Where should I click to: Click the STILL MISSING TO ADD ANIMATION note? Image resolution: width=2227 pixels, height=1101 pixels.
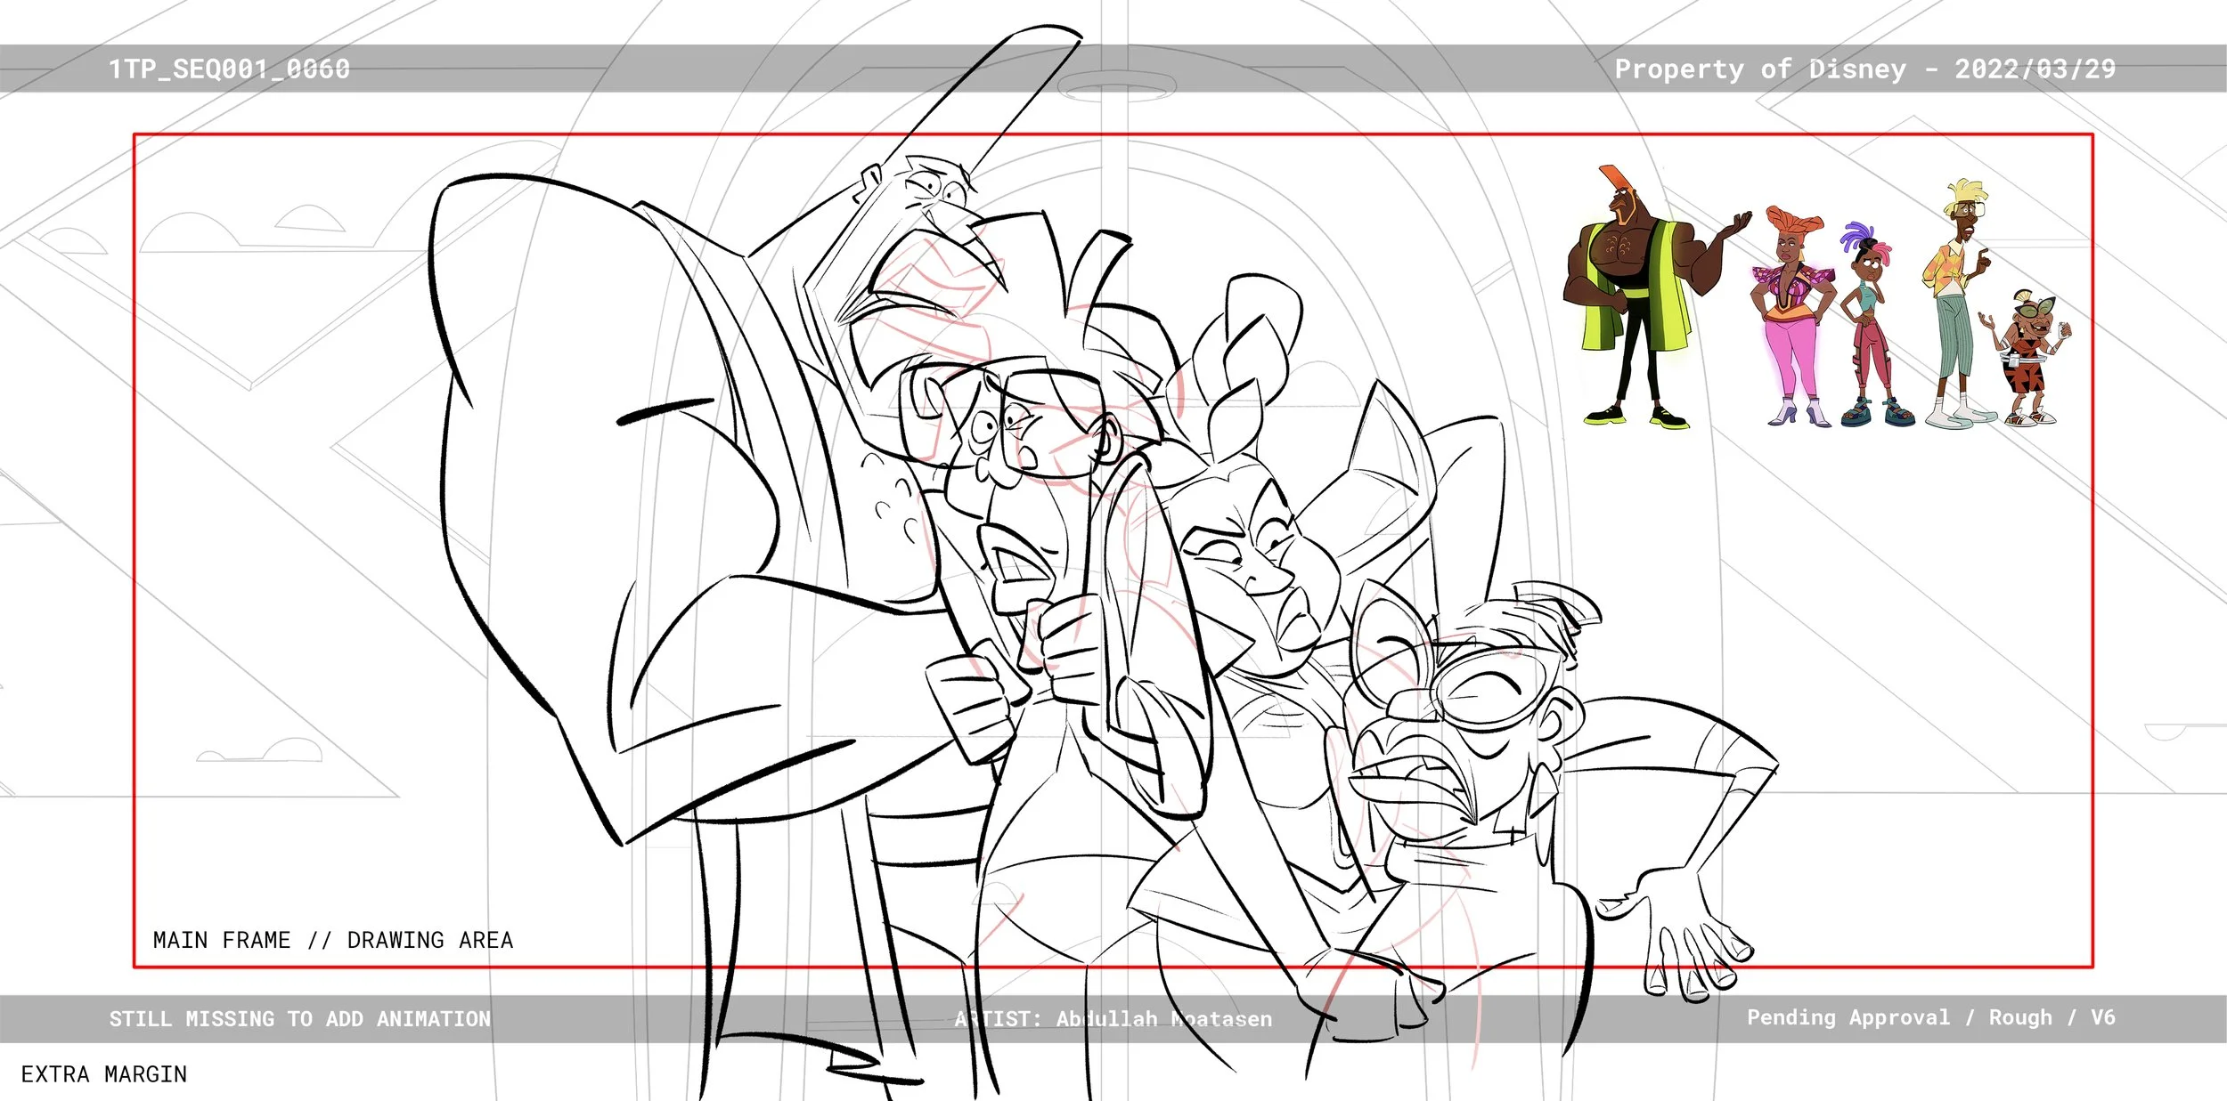(x=299, y=1018)
